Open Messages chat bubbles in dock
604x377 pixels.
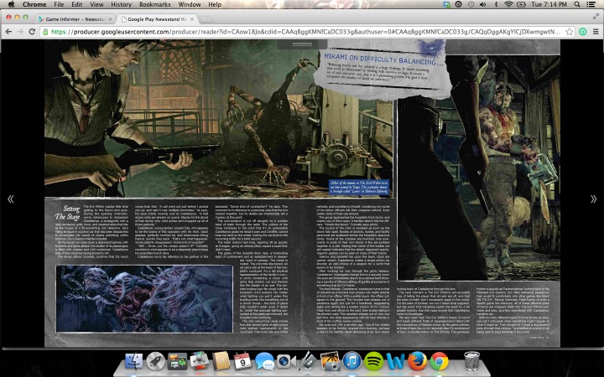[264, 362]
